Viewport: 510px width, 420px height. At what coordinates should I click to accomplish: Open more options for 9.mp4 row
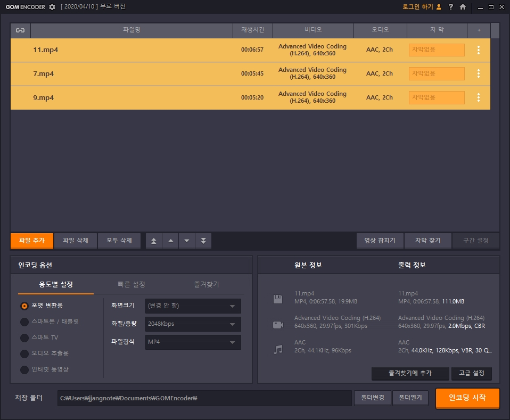coord(479,97)
